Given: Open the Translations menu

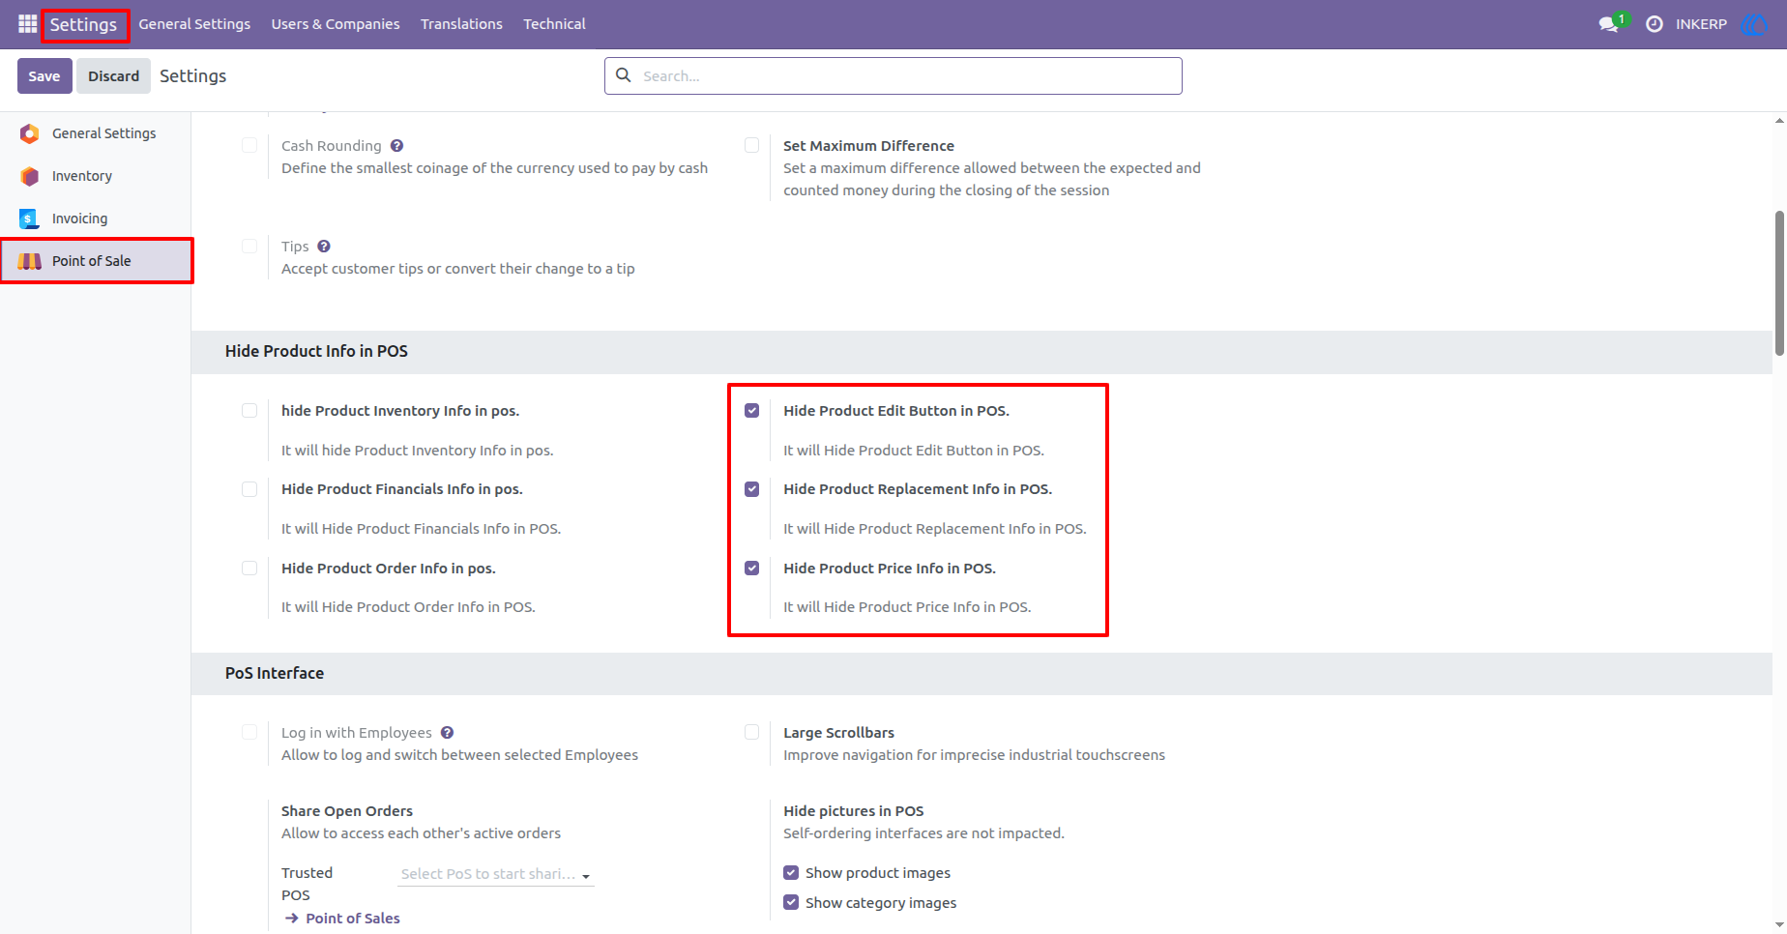Looking at the screenshot, I should 461,24.
